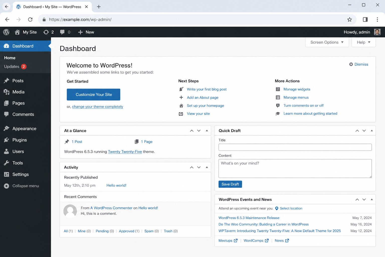
Task: Open the Settings menu label
Action: pyautogui.click(x=21, y=174)
